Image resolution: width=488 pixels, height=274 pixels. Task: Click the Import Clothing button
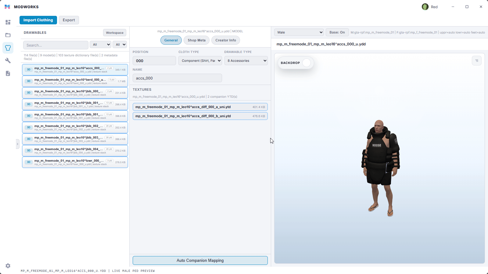[38, 20]
